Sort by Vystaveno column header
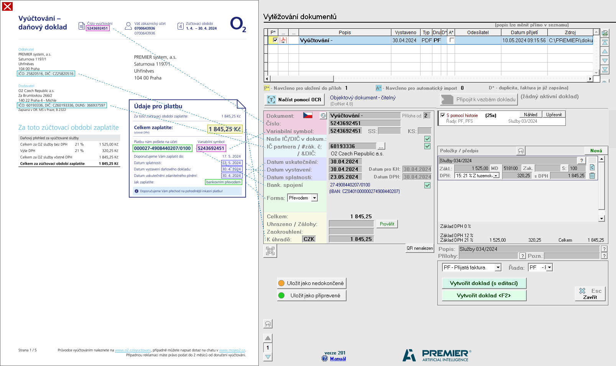This screenshot has width=616, height=366. (x=406, y=33)
